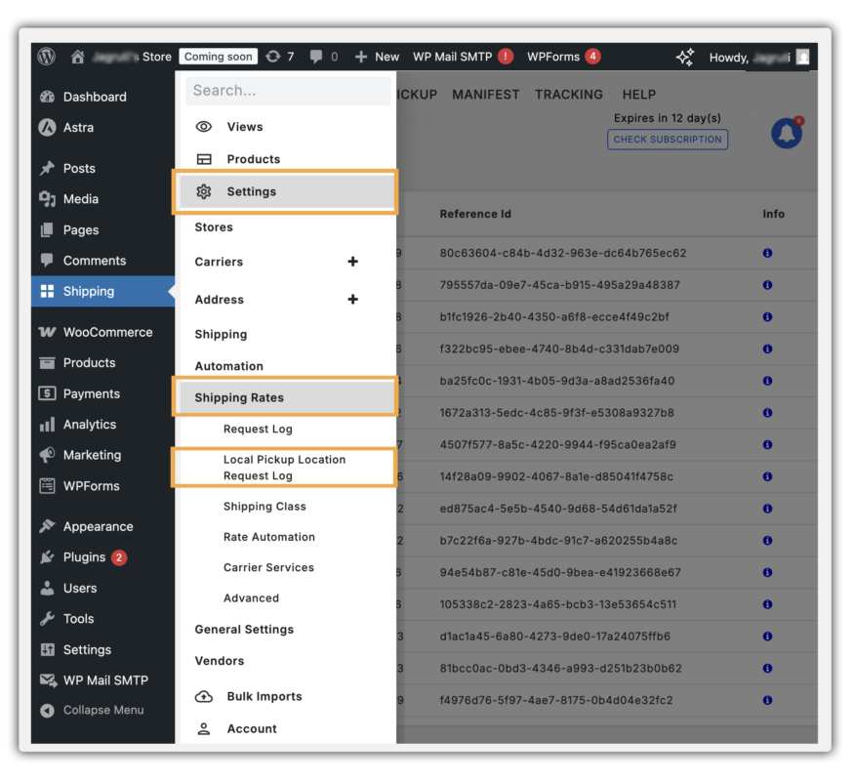
Task: Open Local Pickup Location Request Log
Action: point(284,468)
